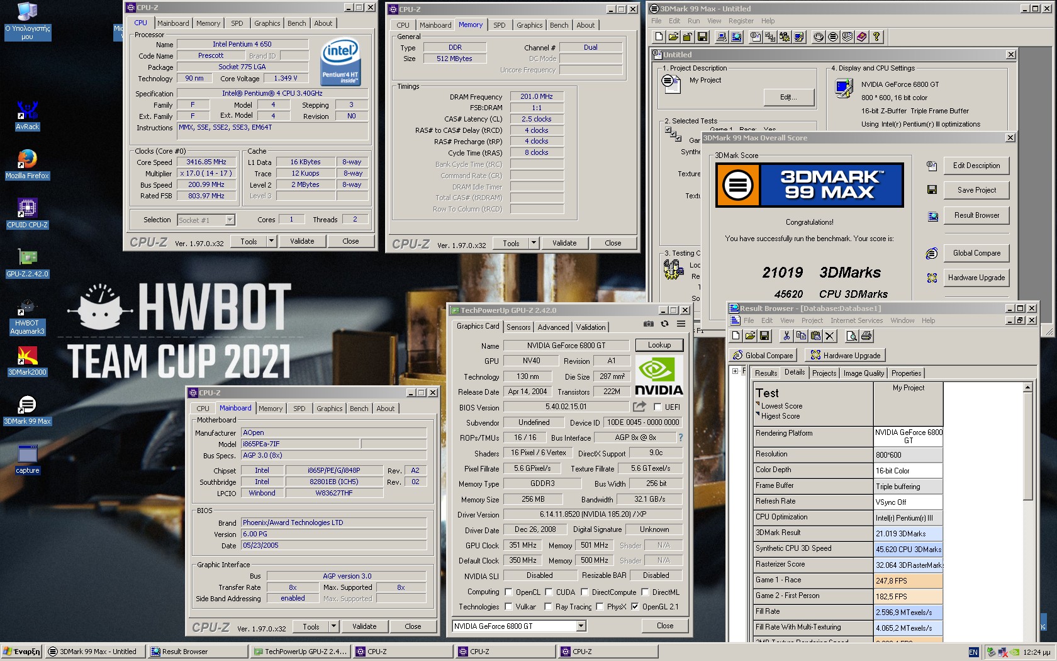Click the Hardware Upgrade button in Result Browser
The width and height of the screenshot is (1057, 661).
[x=845, y=356]
